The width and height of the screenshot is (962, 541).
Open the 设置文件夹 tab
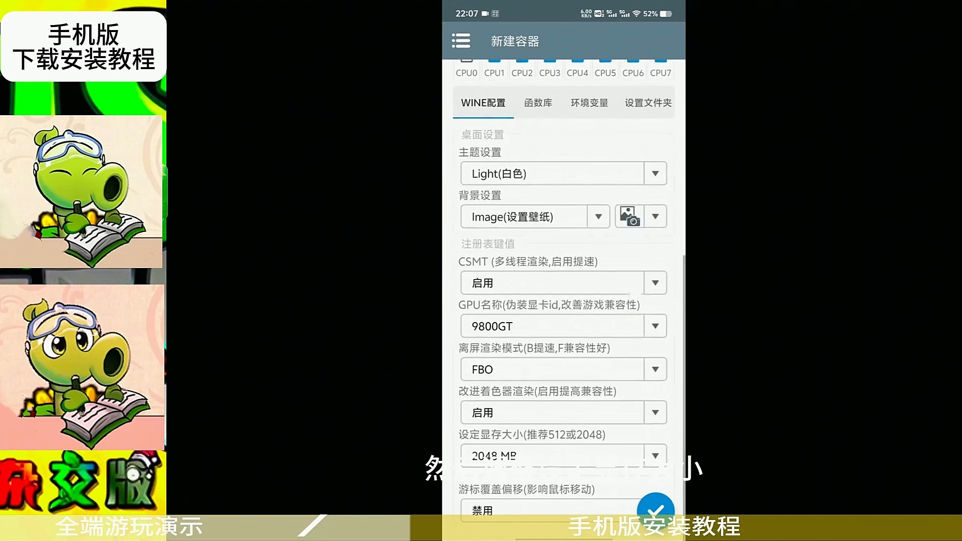[x=648, y=102]
